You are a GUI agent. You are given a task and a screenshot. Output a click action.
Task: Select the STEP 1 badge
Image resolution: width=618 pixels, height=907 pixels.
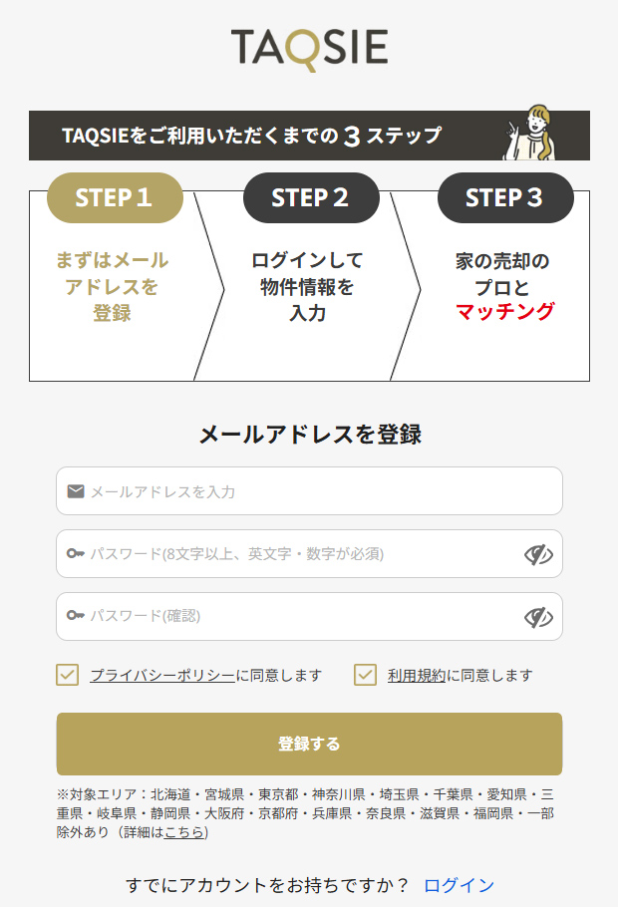[115, 197]
